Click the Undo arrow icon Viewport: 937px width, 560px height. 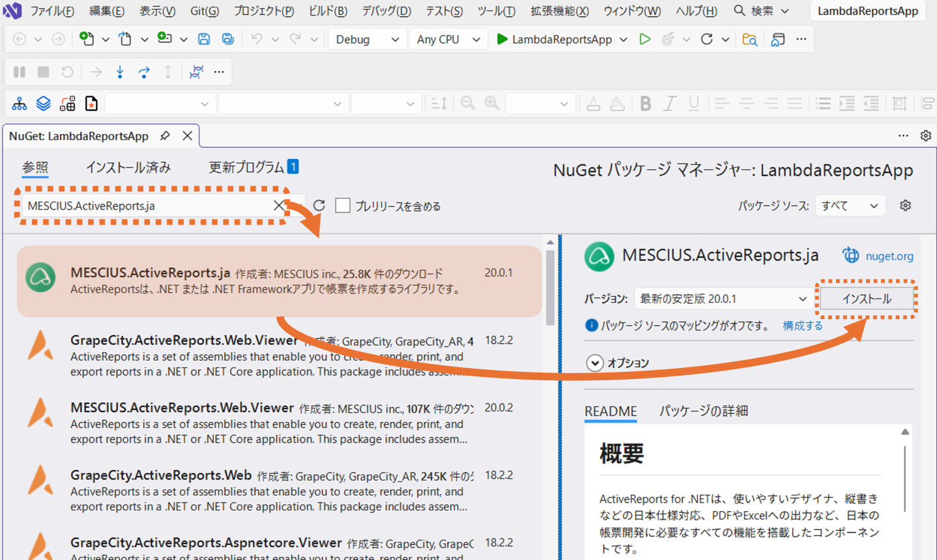(x=257, y=39)
